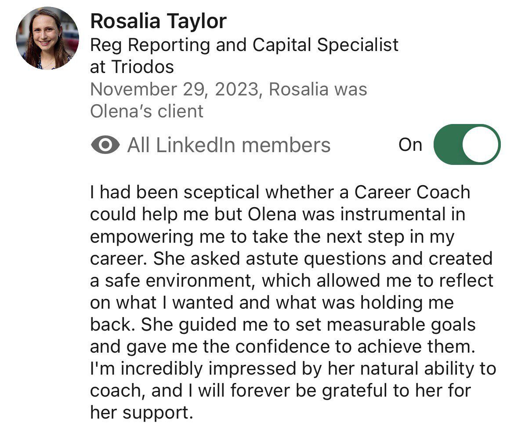Viewport: 514px width, 434px height.
Task: Open the "Rosalia Taylor" name link
Action: tap(158, 21)
